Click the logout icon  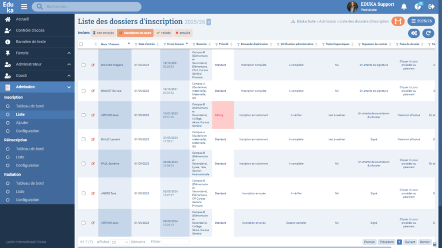pyautogui.click(x=432, y=7)
